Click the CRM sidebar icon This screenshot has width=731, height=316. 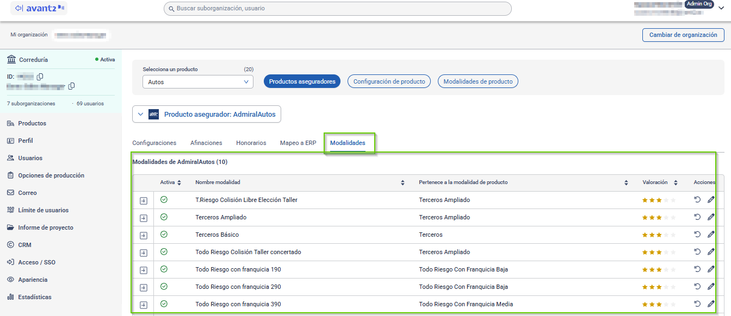(x=10, y=245)
